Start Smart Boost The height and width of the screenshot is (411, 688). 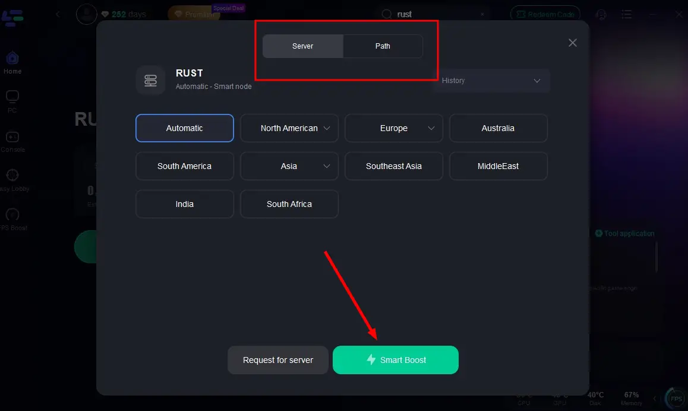pyautogui.click(x=395, y=360)
